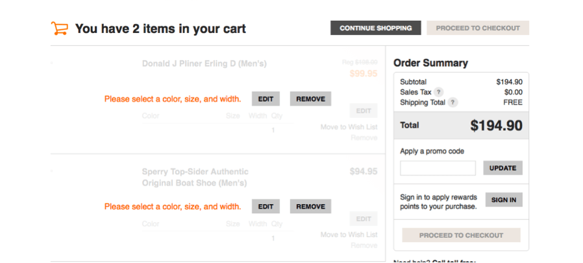Edit the Sperry Top-Sider boat shoe item
Screen dimensions: 583x263
pos(266,207)
